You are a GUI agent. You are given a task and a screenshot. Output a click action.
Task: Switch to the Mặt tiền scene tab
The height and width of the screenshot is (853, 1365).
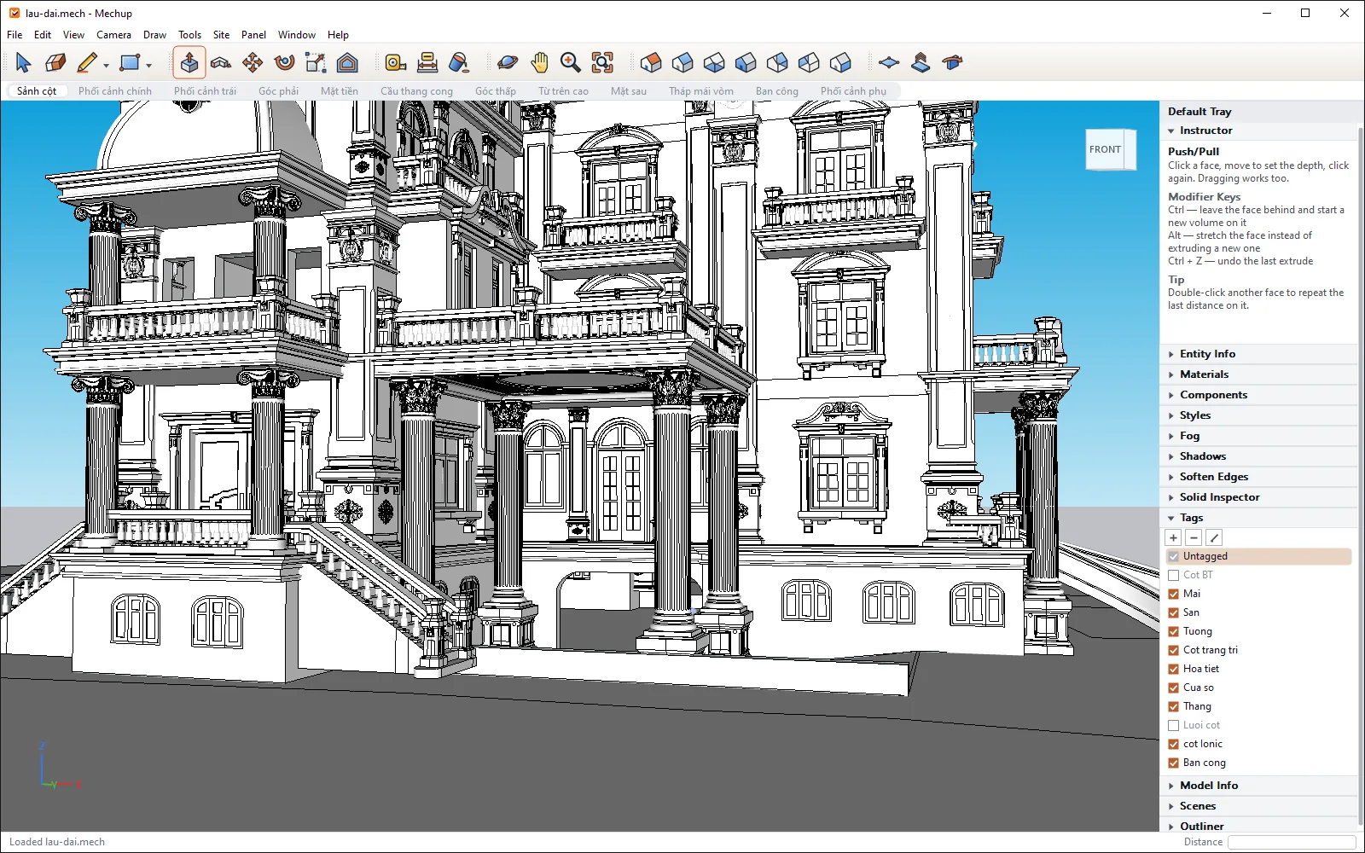coord(340,91)
